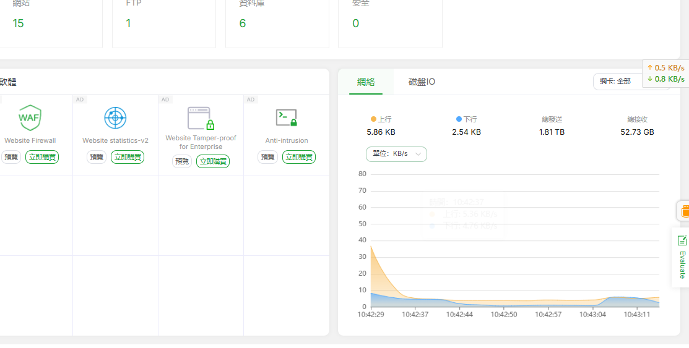
Task: Open the Evaluate feedback panel
Action: [x=682, y=257]
